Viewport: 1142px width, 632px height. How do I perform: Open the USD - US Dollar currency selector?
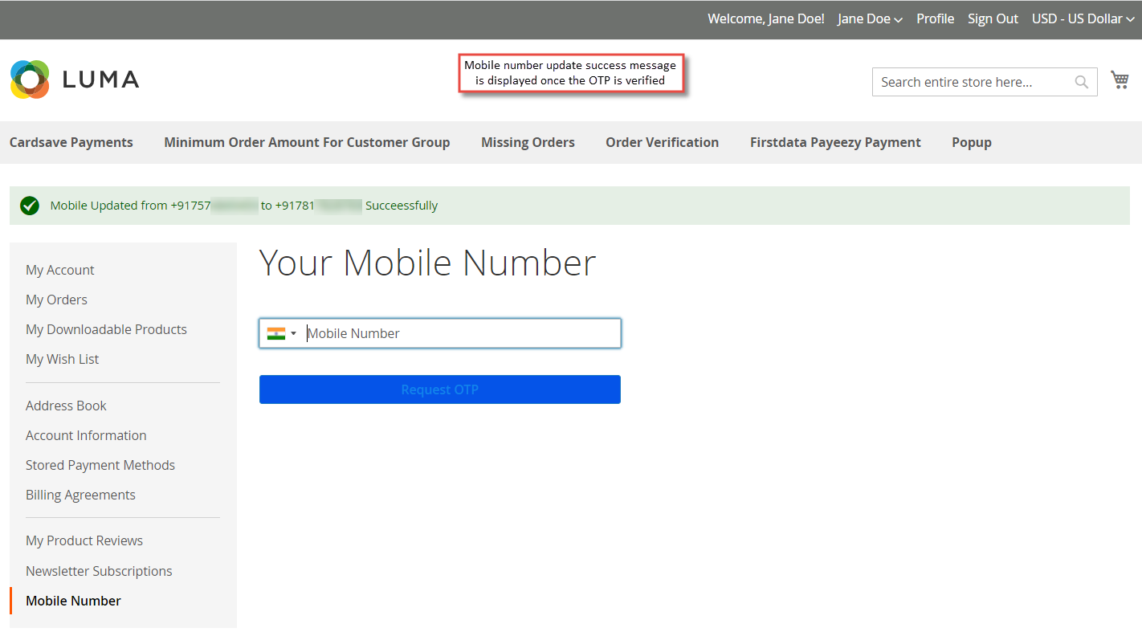(1082, 18)
